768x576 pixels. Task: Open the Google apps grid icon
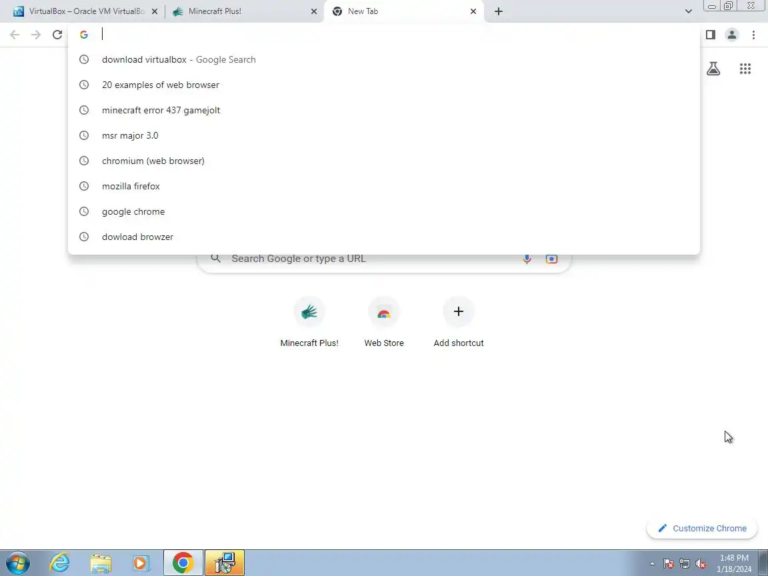(745, 69)
